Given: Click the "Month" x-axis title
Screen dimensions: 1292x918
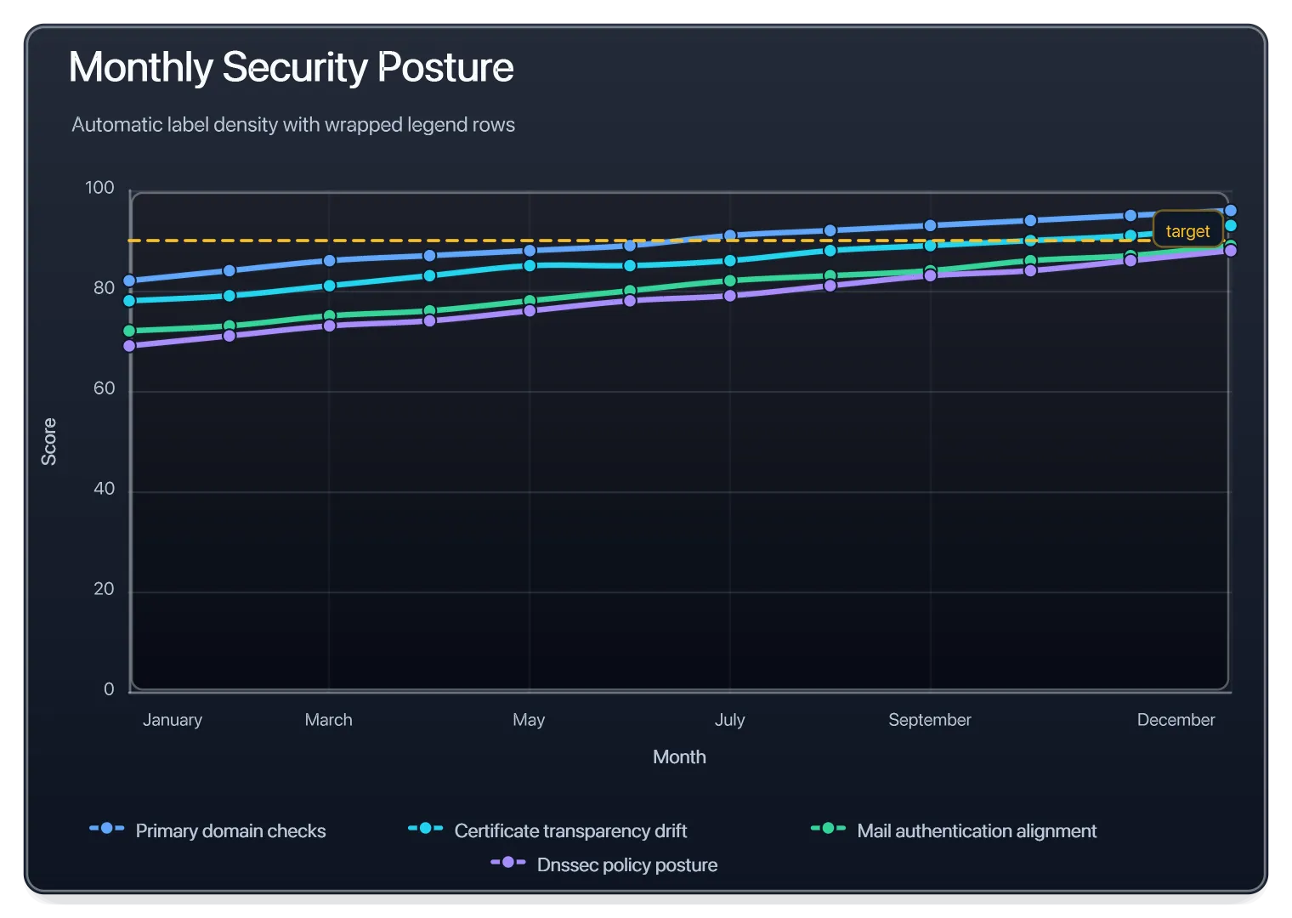Looking at the screenshot, I should point(679,756).
